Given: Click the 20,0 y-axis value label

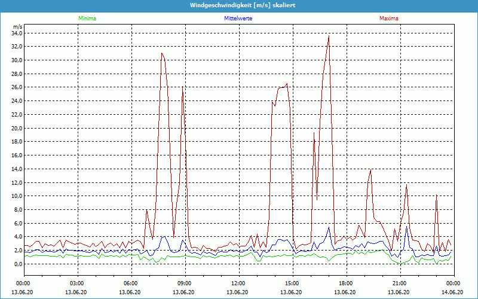Looking at the screenshot, I should coord(16,128).
